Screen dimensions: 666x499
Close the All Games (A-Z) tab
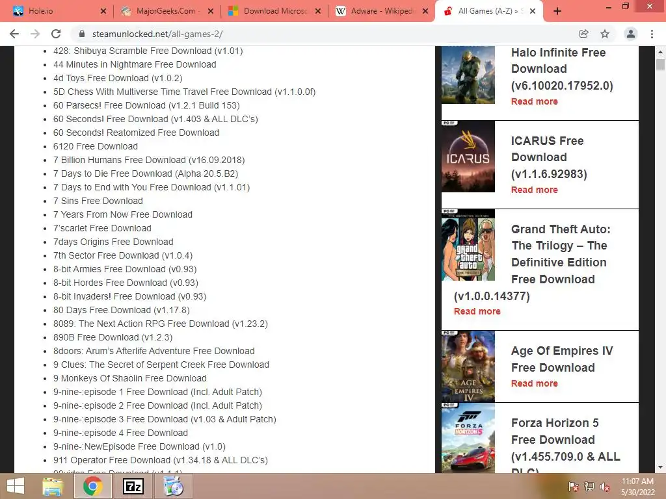[x=533, y=12]
